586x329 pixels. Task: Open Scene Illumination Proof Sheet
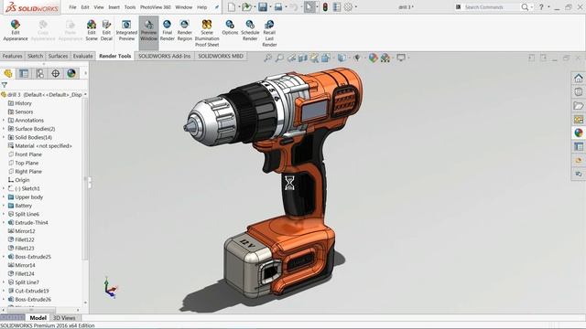pos(207,34)
